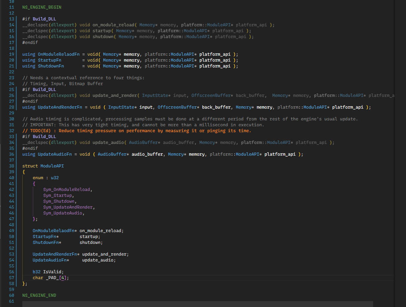This screenshot has width=406, height=307.
Task: Click the StartupFn alias on line 20
Action: pos(50,60)
